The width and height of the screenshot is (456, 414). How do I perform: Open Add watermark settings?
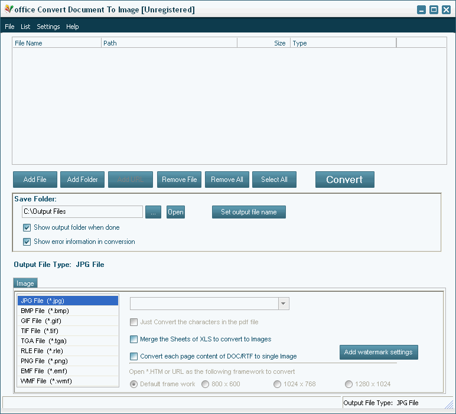378,352
